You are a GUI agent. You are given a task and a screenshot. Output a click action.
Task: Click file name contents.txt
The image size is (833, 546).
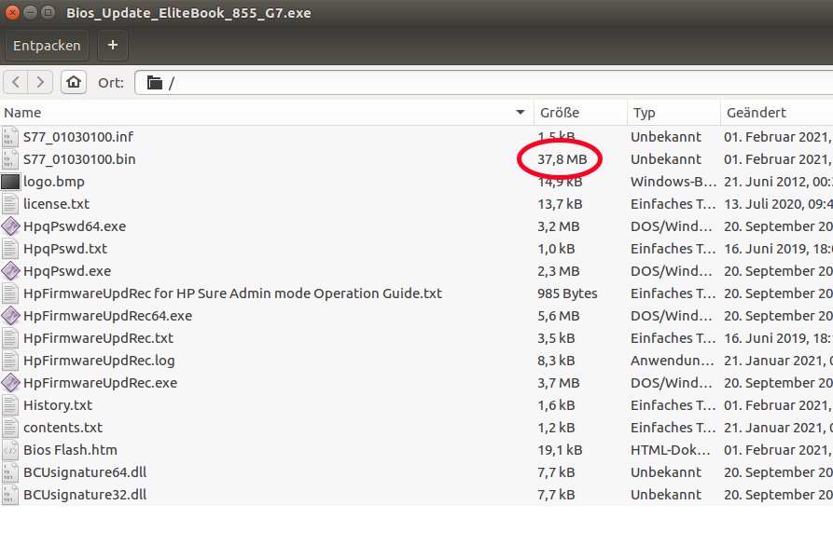(x=62, y=428)
